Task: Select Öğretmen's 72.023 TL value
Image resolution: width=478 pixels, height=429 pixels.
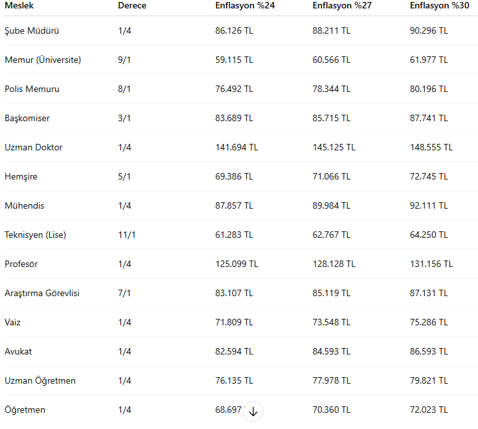Action: point(429,410)
